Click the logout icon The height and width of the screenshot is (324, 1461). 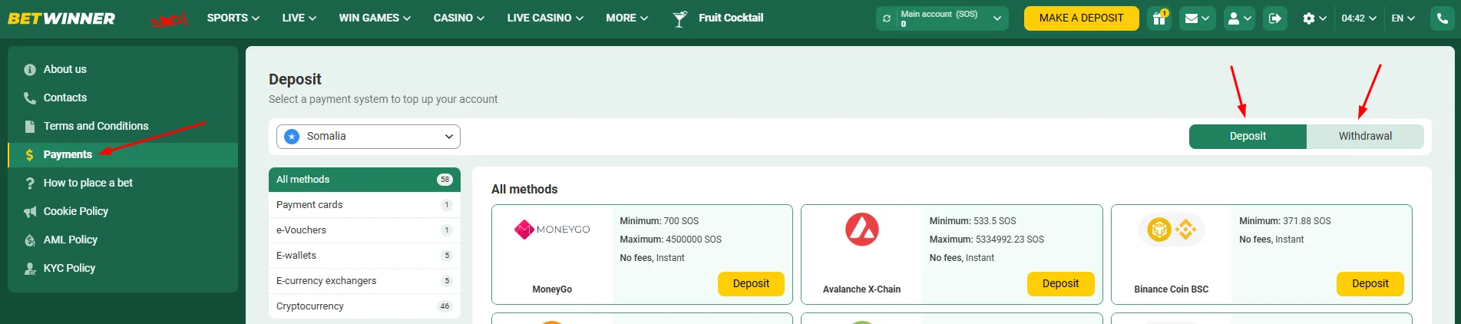(1275, 18)
